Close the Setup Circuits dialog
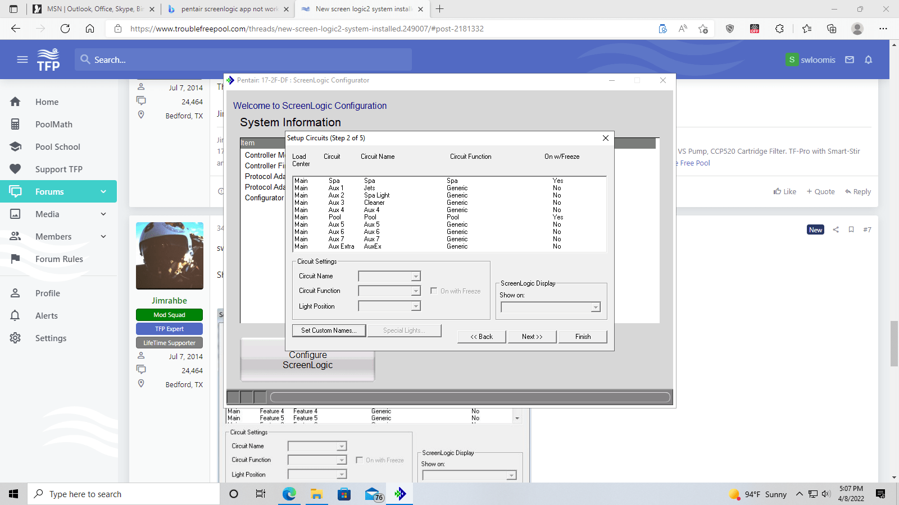This screenshot has width=899, height=505. tap(605, 138)
